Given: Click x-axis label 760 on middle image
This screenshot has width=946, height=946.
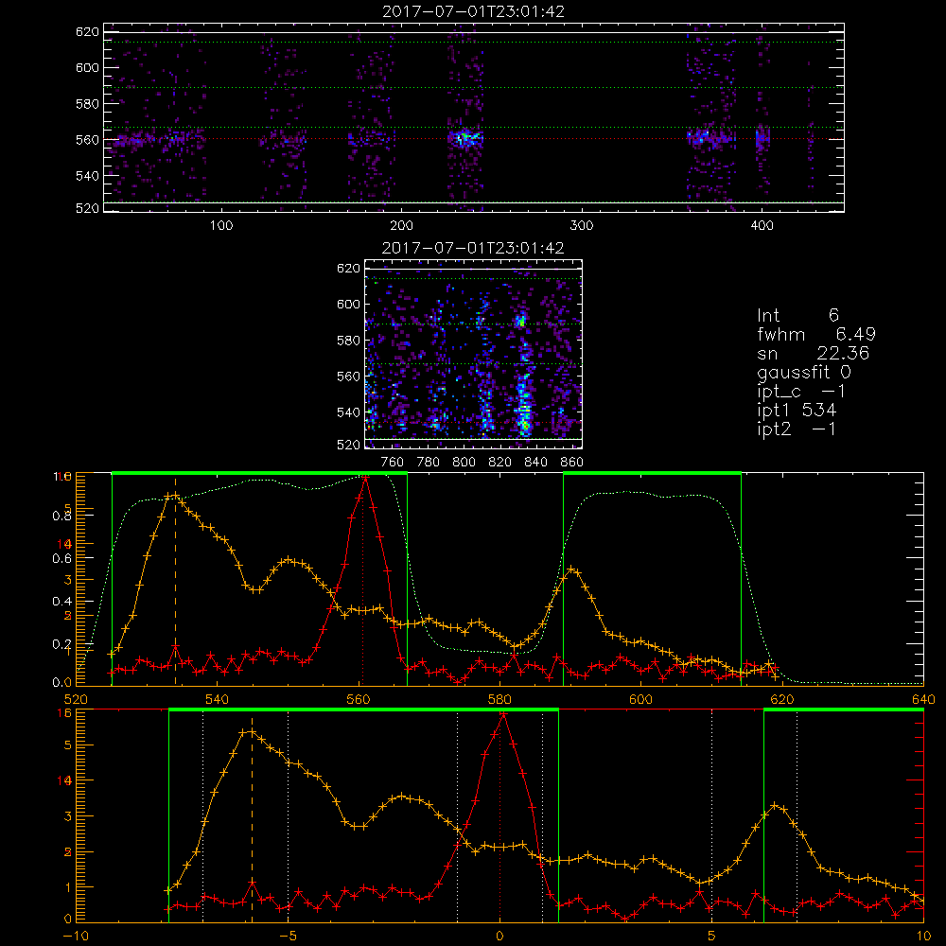Looking at the screenshot, I should point(393,463).
